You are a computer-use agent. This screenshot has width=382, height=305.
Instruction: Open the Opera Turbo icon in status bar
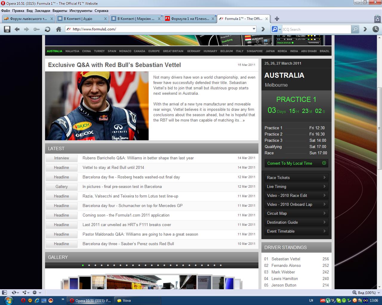[x=35, y=292]
